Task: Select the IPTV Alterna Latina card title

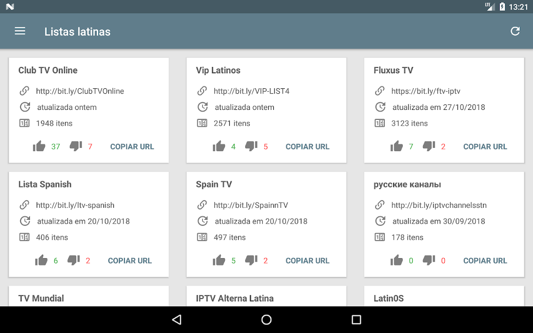Action: pyautogui.click(x=235, y=298)
